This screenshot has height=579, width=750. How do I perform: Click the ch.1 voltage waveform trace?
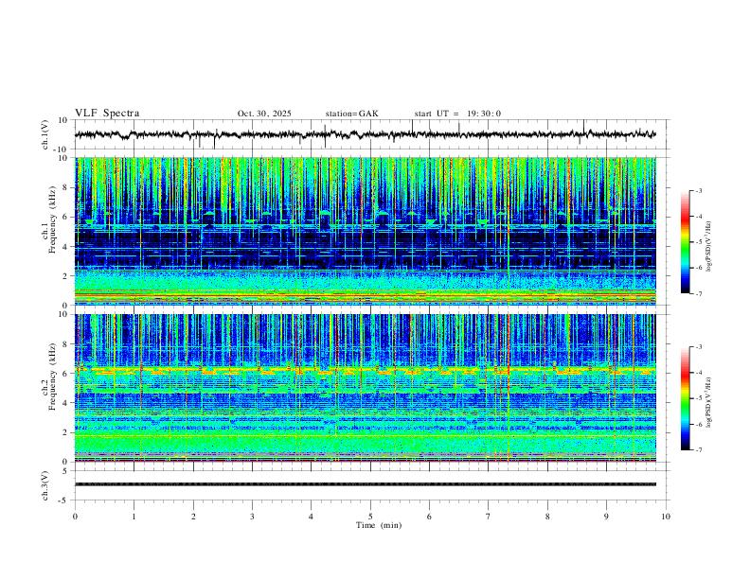[x=366, y=134]
